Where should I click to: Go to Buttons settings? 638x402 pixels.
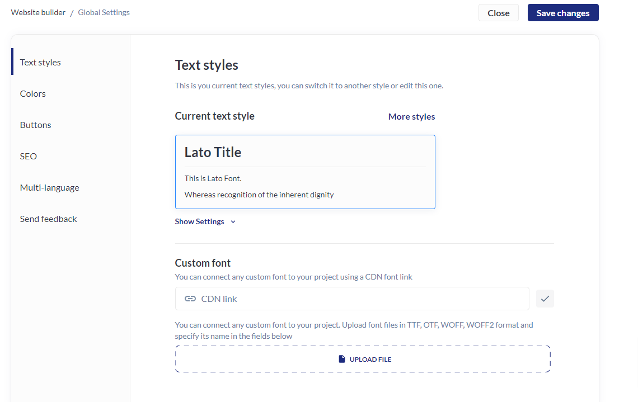coord(36,125)
